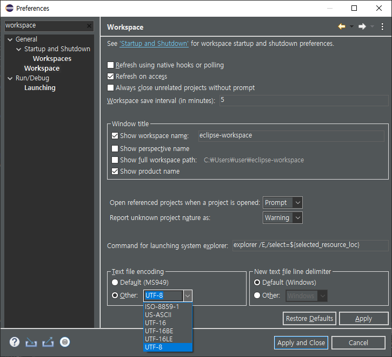Select Other line delimiter radio
Screen dimensions: 392x357
(257, 296)
